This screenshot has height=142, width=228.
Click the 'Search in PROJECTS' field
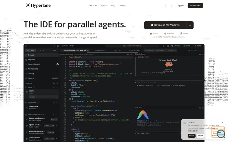pos(132,46)
